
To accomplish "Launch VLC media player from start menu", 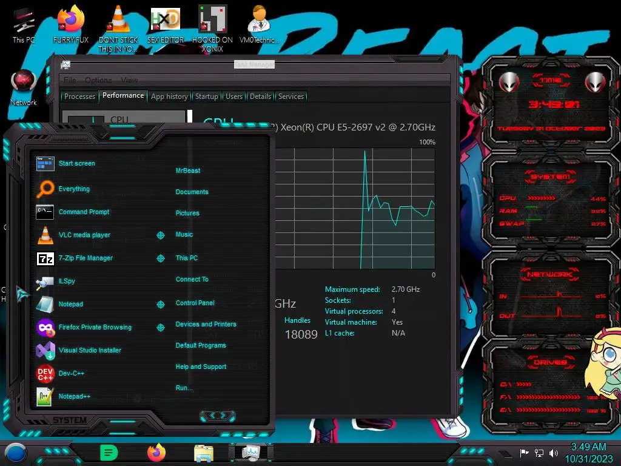I will (x=84, y=235).
